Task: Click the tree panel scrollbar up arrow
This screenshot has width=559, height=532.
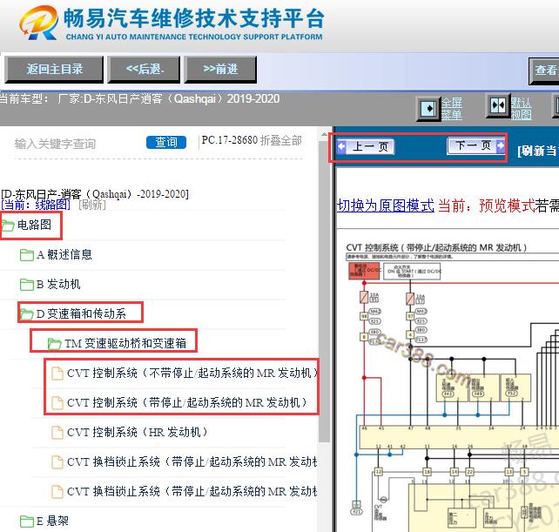Action: [x=324, y=135]
